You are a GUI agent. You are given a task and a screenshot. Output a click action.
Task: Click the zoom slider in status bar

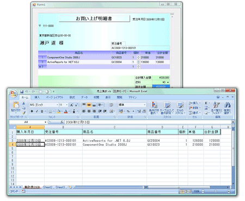pos(216,191)
